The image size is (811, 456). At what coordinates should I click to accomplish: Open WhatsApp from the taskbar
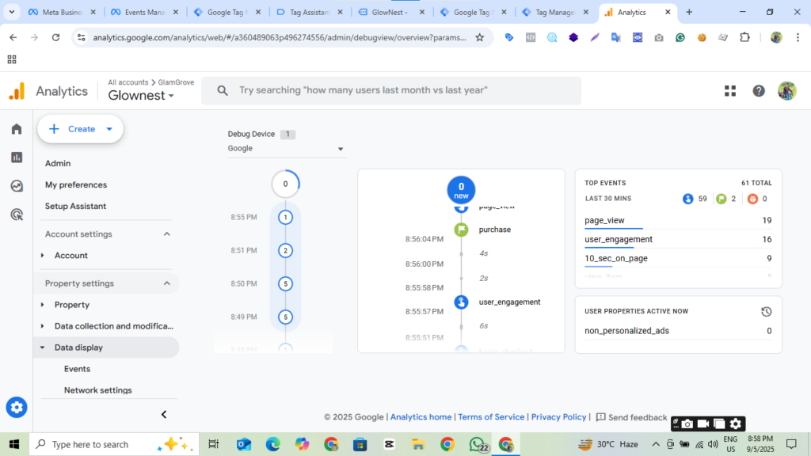[x=478, y=444]
